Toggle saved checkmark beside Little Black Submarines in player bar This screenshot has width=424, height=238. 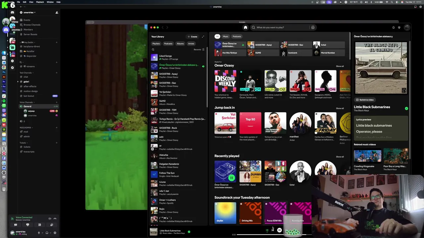189,232
